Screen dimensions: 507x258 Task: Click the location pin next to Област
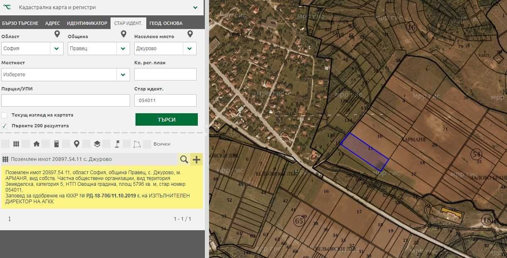pos(57,34)
